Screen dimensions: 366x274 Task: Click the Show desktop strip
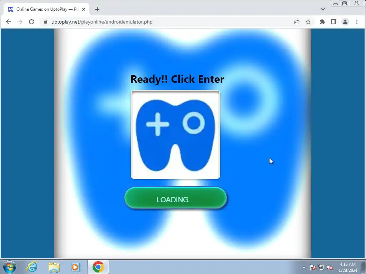coord(363,267)
